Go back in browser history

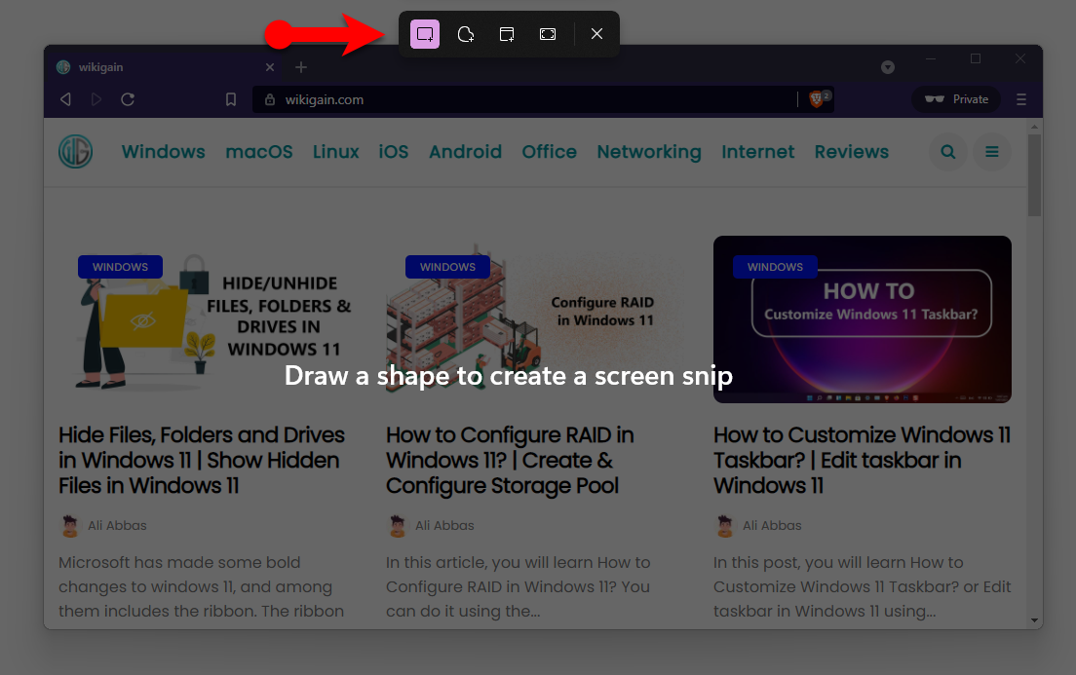66,99
